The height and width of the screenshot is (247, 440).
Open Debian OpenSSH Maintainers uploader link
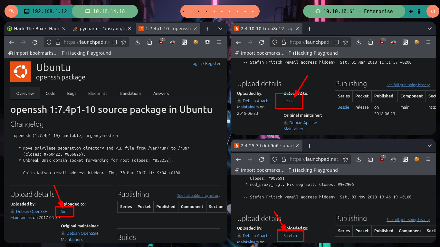tap(29, 214)
